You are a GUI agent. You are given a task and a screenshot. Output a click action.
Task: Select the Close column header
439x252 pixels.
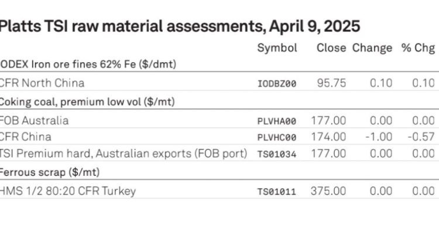point(331,48)
